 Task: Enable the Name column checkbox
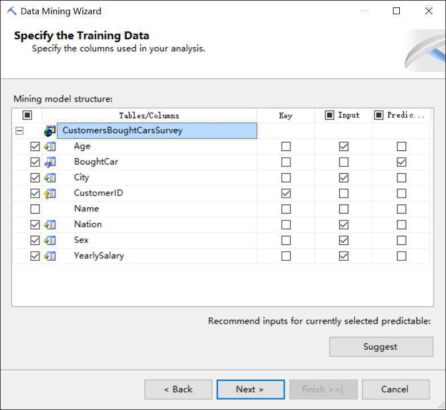pos(35,209)
